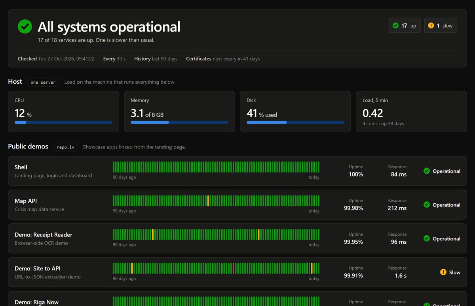Click the 'URL-to-JSON extraction demo' description
475x306 pixels.
47,277
